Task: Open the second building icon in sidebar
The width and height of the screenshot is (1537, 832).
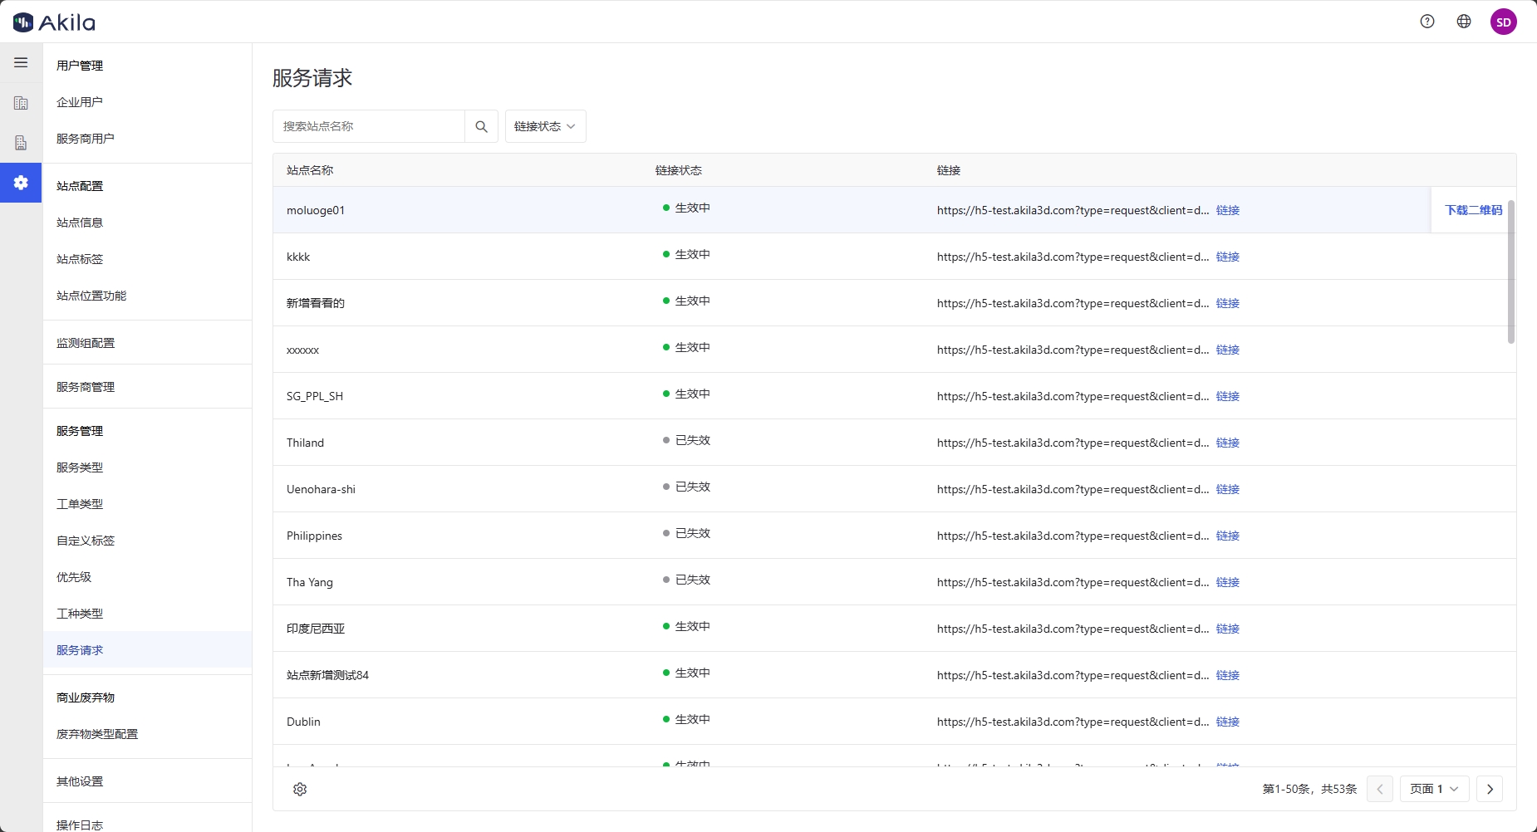Action: (21, 143)
